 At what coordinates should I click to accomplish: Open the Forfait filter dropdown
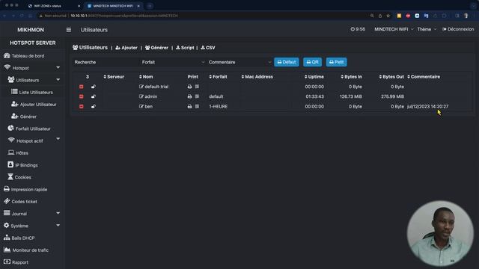pyautogui.click(x=173, y=62)
